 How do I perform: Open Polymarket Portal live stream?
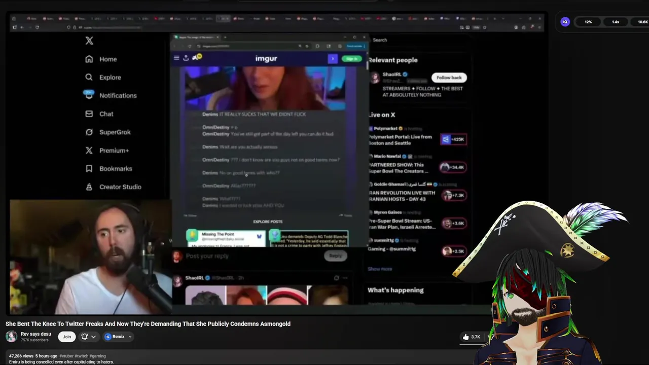pyautogui.click(x=401, y=140)
